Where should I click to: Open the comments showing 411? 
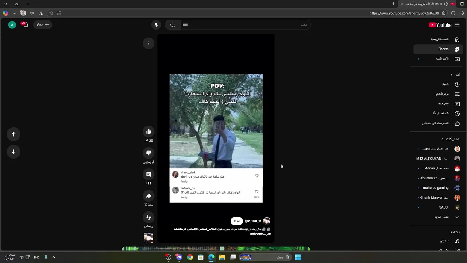pos(148,175)
